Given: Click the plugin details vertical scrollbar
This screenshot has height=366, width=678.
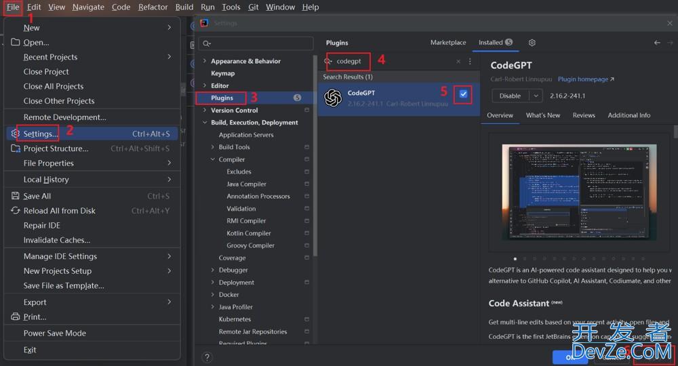Looking at the screenshot, I should pyautogui.click(x=675, y=131).
